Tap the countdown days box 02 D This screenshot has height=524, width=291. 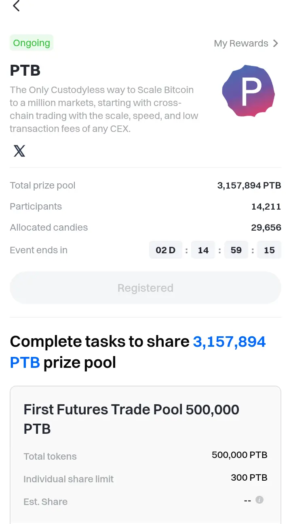point(166,250)
